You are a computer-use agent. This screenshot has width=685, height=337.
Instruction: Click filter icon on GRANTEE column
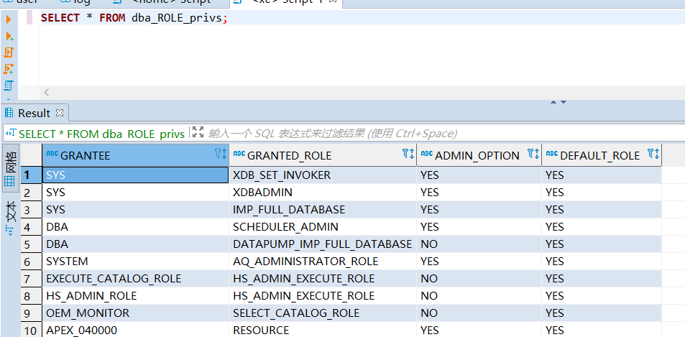220,154
